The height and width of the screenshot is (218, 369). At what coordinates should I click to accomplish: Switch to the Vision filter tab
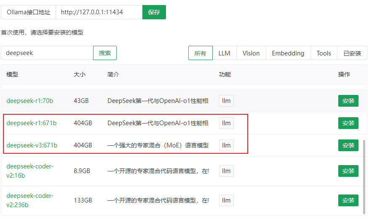tap(251, 53)
